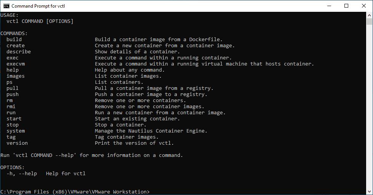Click the 'version' command name
The image size is (373, 195).
click(x=17, y=143)
